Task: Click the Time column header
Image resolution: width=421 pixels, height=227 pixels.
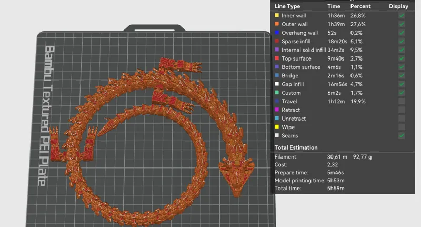Action: tap(334, 6)
